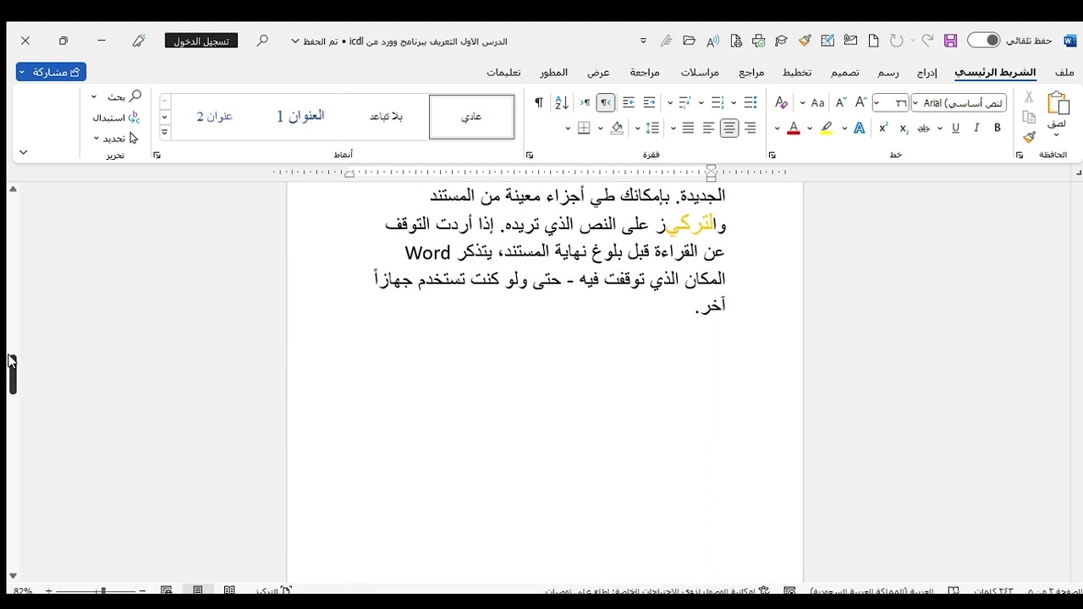
Task: Click the decrease indent icon
Action: [x=649, y=103]
